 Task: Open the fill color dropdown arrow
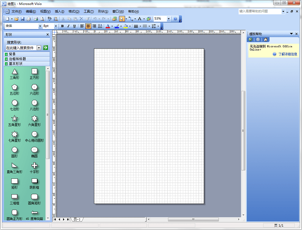[130, 26]
